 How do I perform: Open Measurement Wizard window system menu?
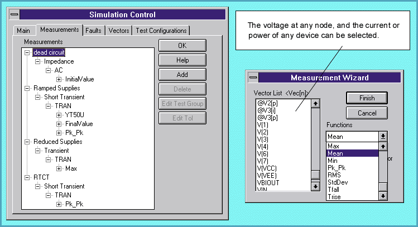tap(254, 78)
